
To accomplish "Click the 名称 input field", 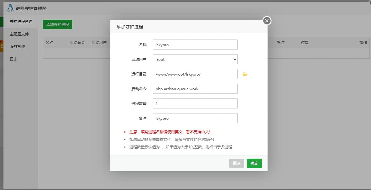I will pyautogui.click(x=195, y=45).
